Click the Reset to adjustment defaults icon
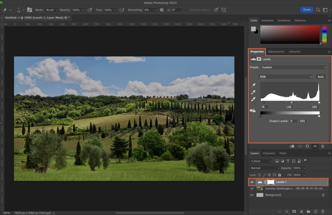Screen dimensions: 332x215 click(307, 146)
